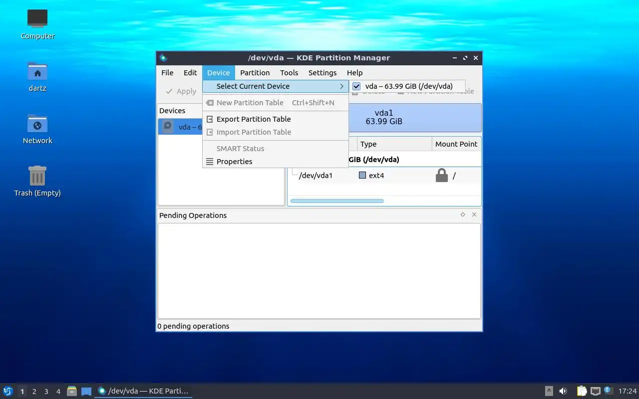
Task: Open the application launcher menu
Action: (8, 391)
